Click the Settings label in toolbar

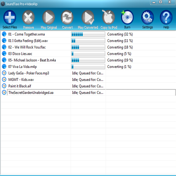point(148,27)
